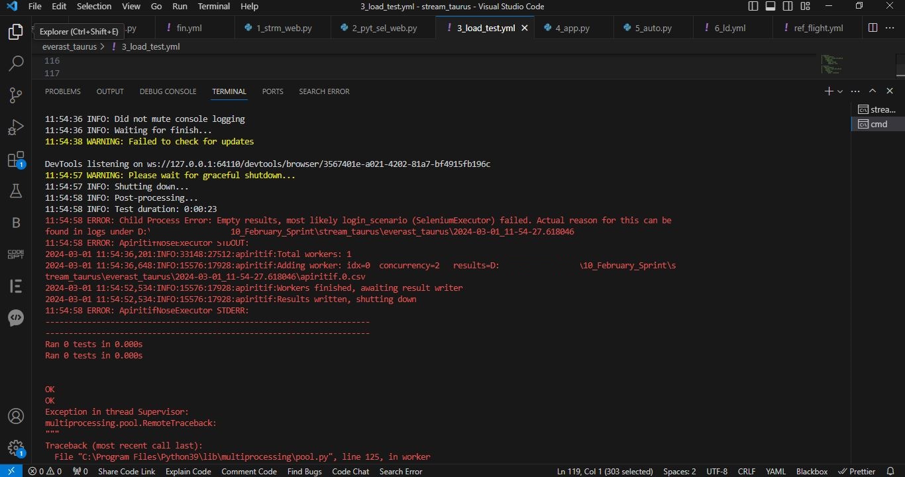Close the terminal panel
This screenshot has width=905, height=477.
tap(890, 91)
